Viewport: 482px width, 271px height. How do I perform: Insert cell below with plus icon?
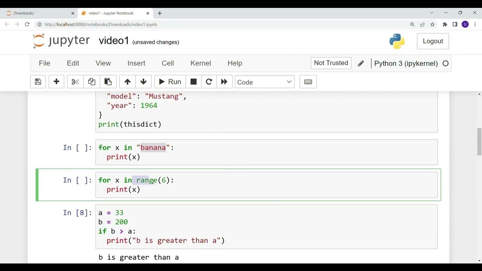pyautogui.click(x=56, y=82)
